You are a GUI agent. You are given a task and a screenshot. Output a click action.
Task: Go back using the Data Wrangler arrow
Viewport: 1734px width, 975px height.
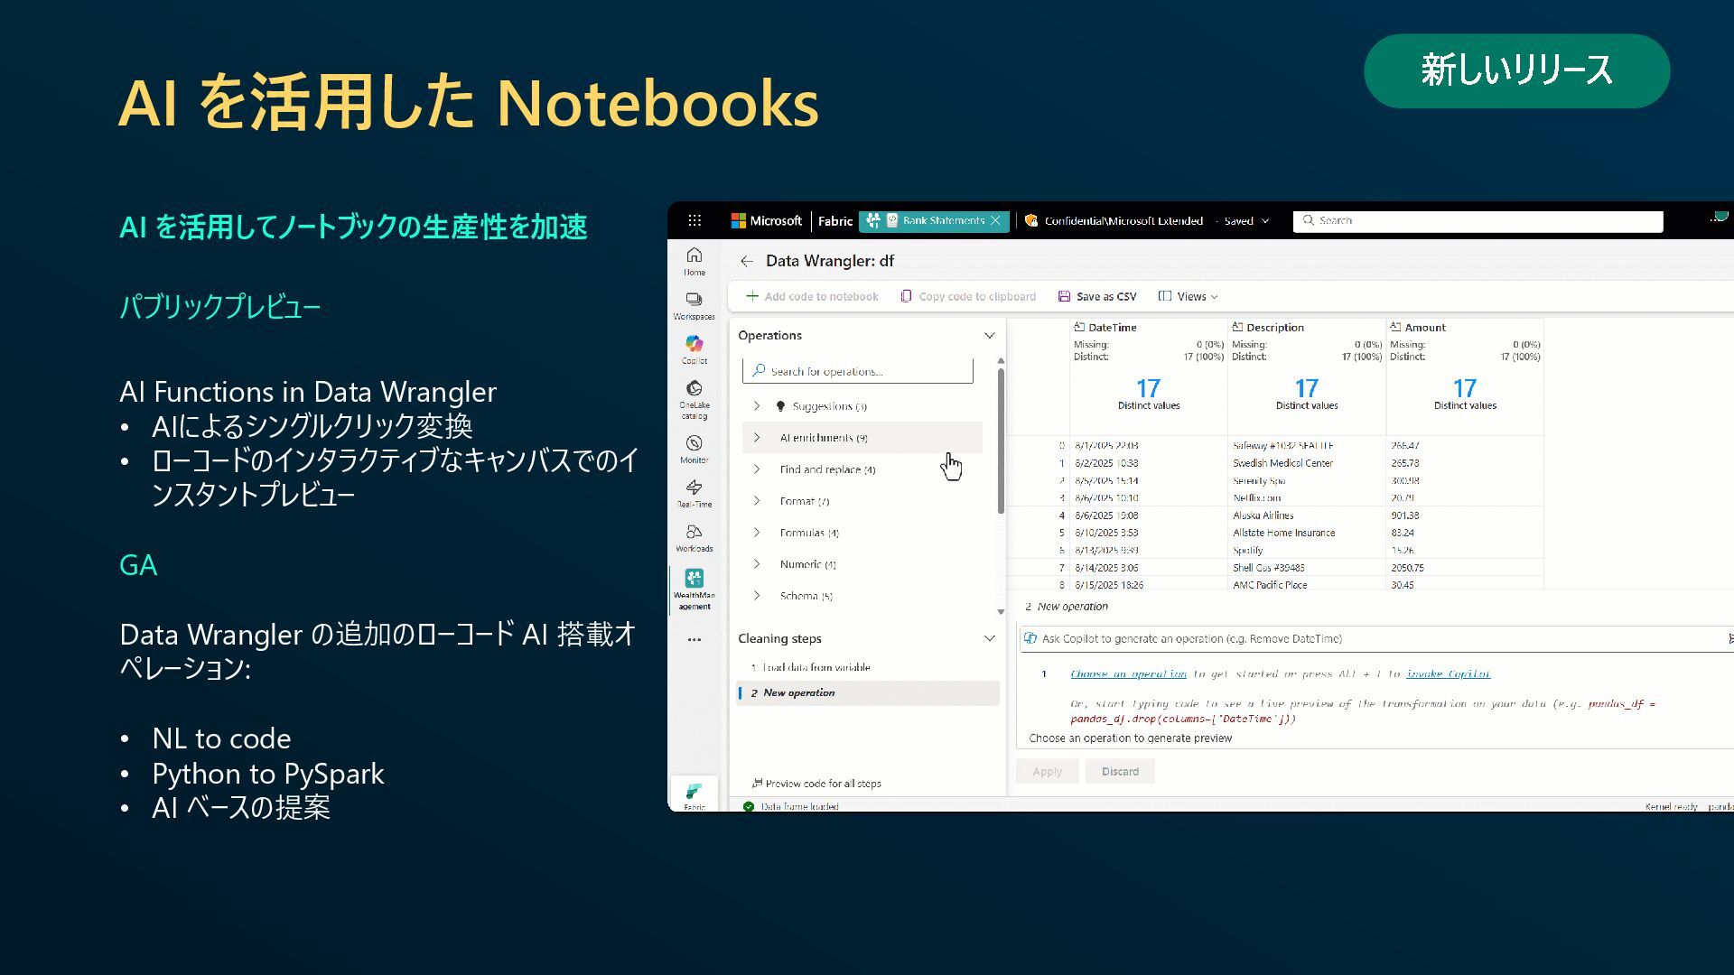coord(746,261)
